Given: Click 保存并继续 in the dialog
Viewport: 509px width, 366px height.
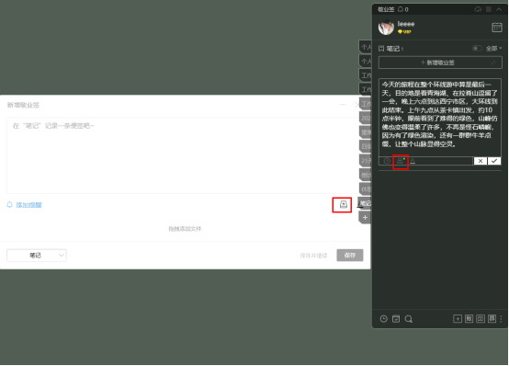Looking at the screenshot, I should (x=313, y=256).
